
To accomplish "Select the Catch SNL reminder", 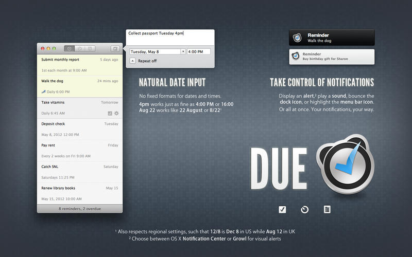I will click(80, 172).
